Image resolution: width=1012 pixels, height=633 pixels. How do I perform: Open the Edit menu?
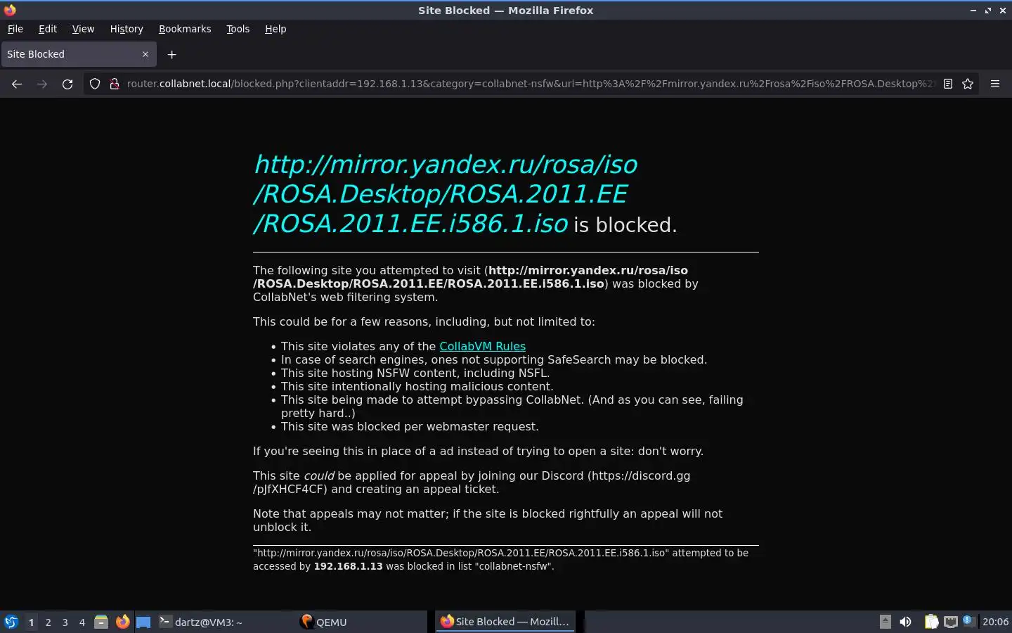pyautogui.click(x=48, y=29)
